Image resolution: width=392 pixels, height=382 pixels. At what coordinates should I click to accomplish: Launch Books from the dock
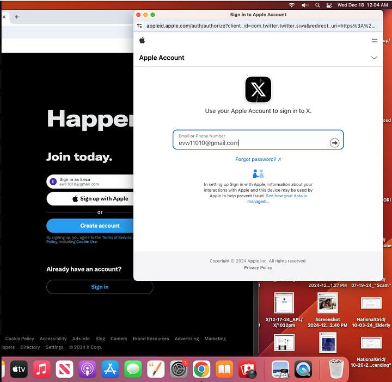[x=224, y=369]
